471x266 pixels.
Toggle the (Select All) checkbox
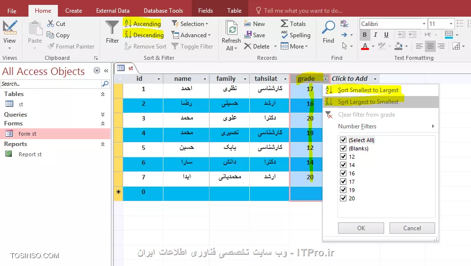click(343, 140)
